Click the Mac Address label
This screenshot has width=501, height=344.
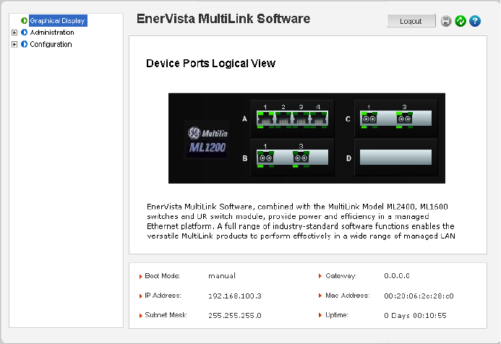coord(347,296)
